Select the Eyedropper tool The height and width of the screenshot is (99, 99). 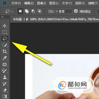click(x=4, y=58)
